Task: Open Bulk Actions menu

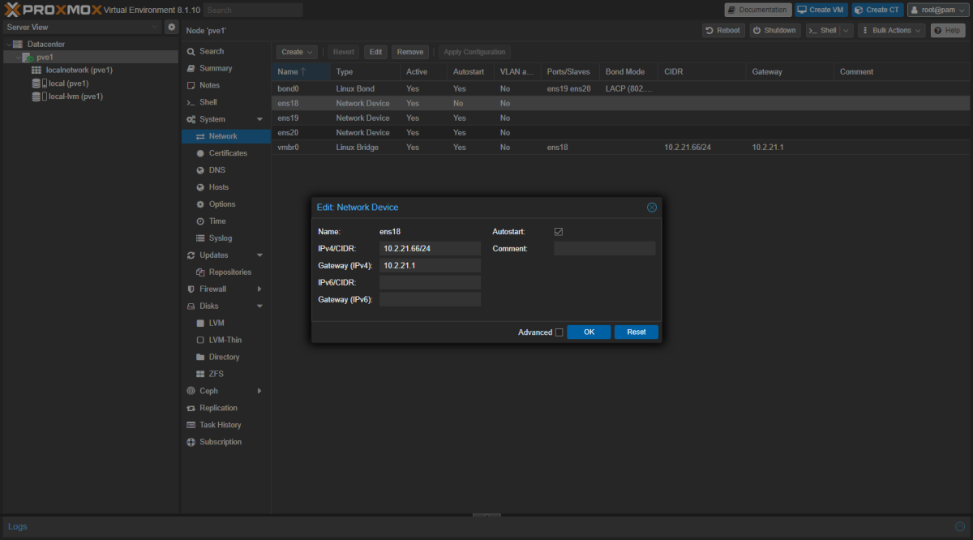Action: pos(892,30)
